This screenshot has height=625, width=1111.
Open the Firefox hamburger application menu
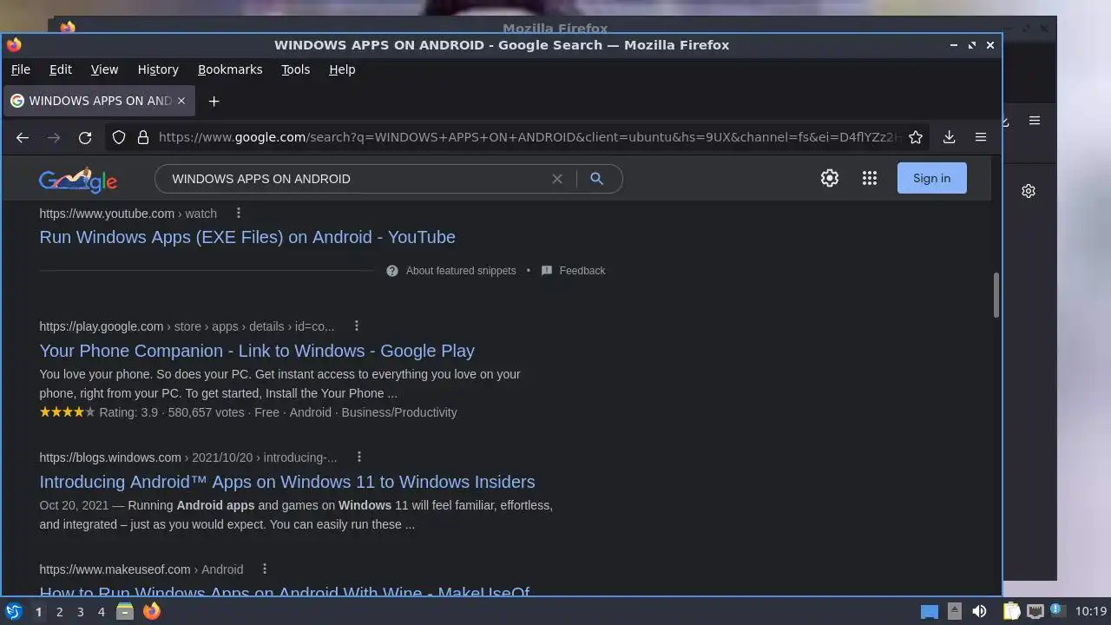[x=981, y=137]
